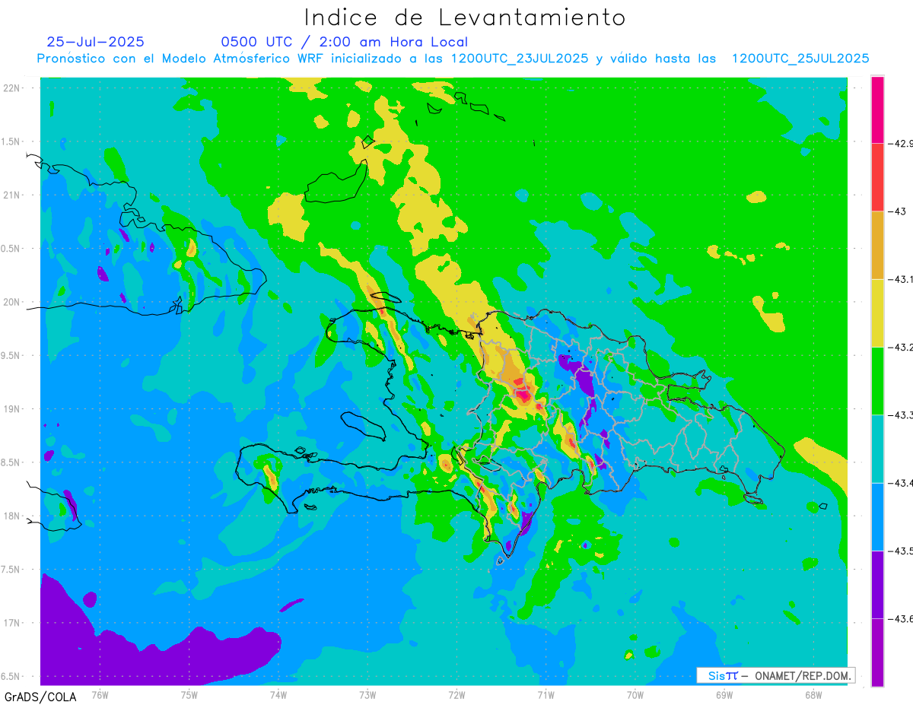Click the "8.5N" latitude tick label
Screen dimensions: 913x705
tap(11, 462)
